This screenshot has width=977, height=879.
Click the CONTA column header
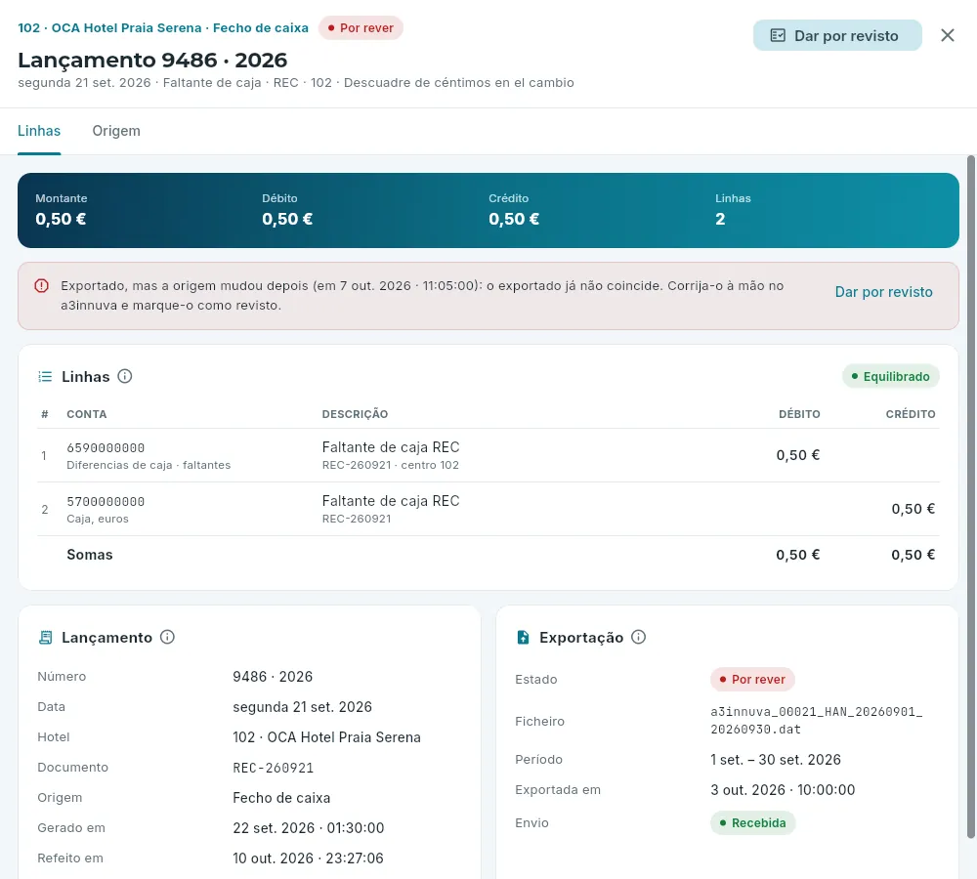pos(87,414)
